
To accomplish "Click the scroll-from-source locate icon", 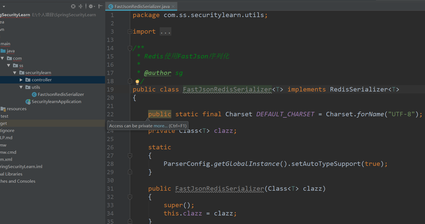I will point(73,6).
